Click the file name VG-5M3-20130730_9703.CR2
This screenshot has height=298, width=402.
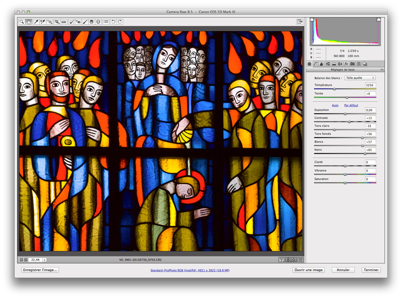coord(140,260)
